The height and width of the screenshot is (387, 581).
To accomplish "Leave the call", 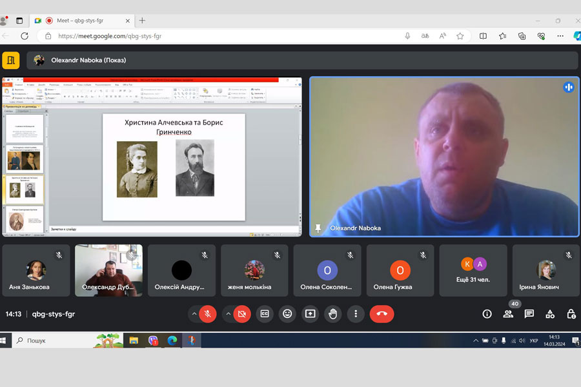I will point(382,314).
